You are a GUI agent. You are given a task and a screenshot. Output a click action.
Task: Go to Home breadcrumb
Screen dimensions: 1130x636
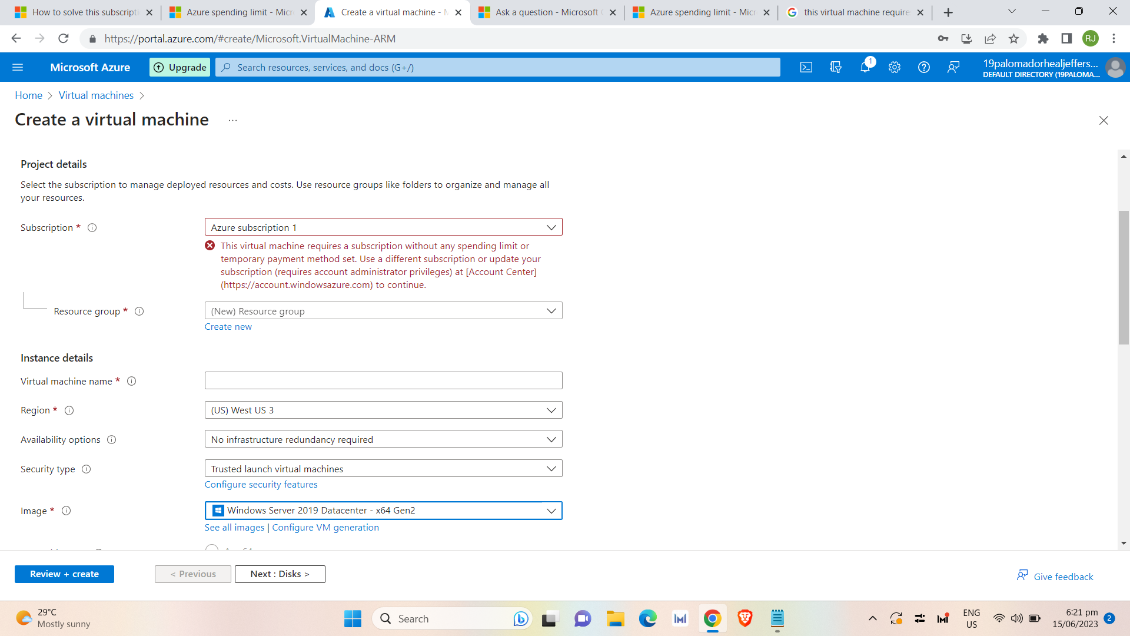point(28,95)
